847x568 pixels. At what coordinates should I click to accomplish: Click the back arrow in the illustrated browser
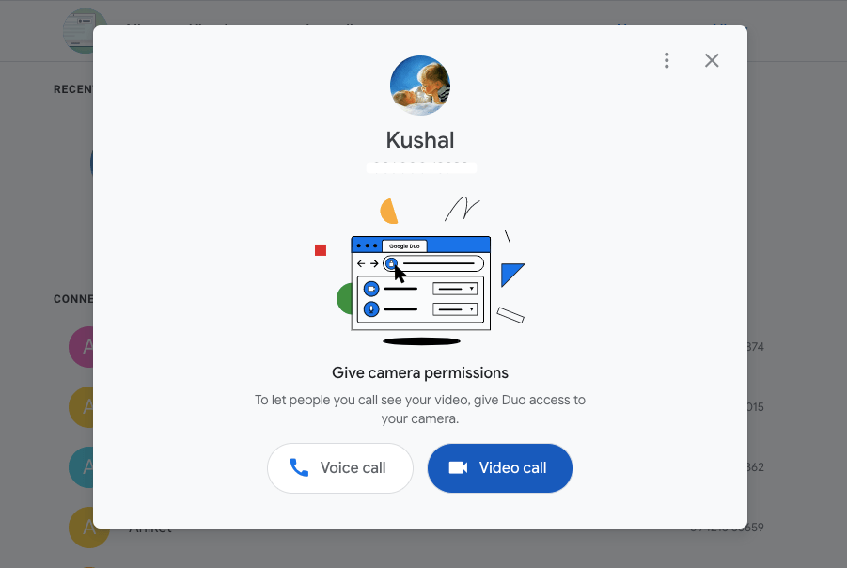361,263
